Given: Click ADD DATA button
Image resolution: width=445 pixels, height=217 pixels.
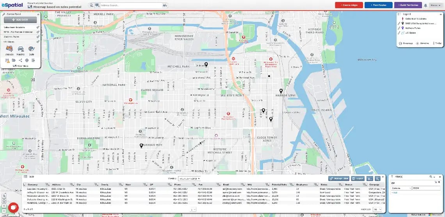Looking at the screenshot, I should tap(20, 20).
